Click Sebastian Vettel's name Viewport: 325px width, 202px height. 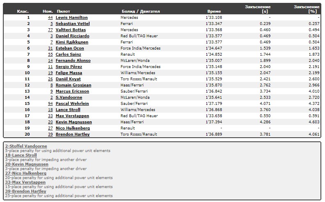click(x=73, y=24)
